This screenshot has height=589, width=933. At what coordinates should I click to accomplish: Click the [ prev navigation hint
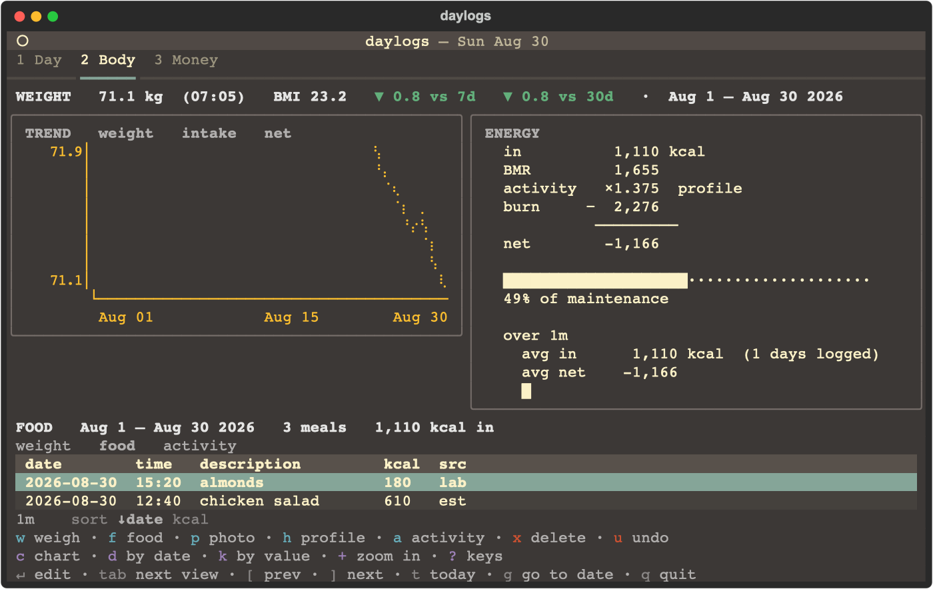coord(273,574)
